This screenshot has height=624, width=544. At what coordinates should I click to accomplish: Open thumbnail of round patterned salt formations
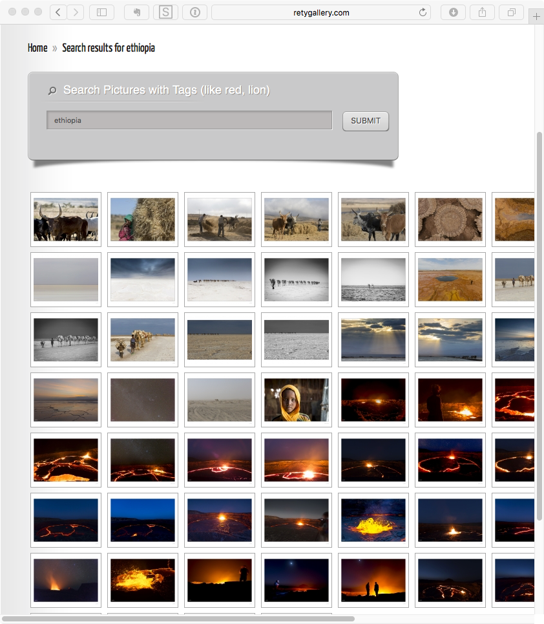[450, 219]
